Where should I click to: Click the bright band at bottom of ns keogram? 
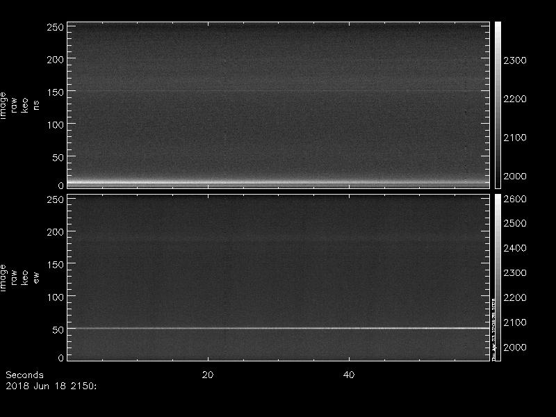click(279, 183)
